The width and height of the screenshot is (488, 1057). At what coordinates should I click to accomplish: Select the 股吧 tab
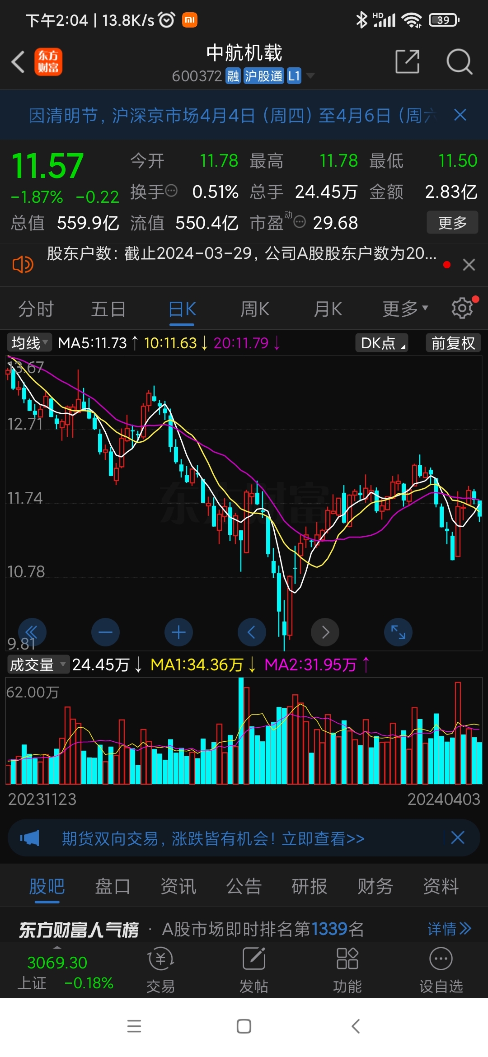point(47,886)
